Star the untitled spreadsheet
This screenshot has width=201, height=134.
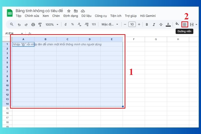point(69,11)
